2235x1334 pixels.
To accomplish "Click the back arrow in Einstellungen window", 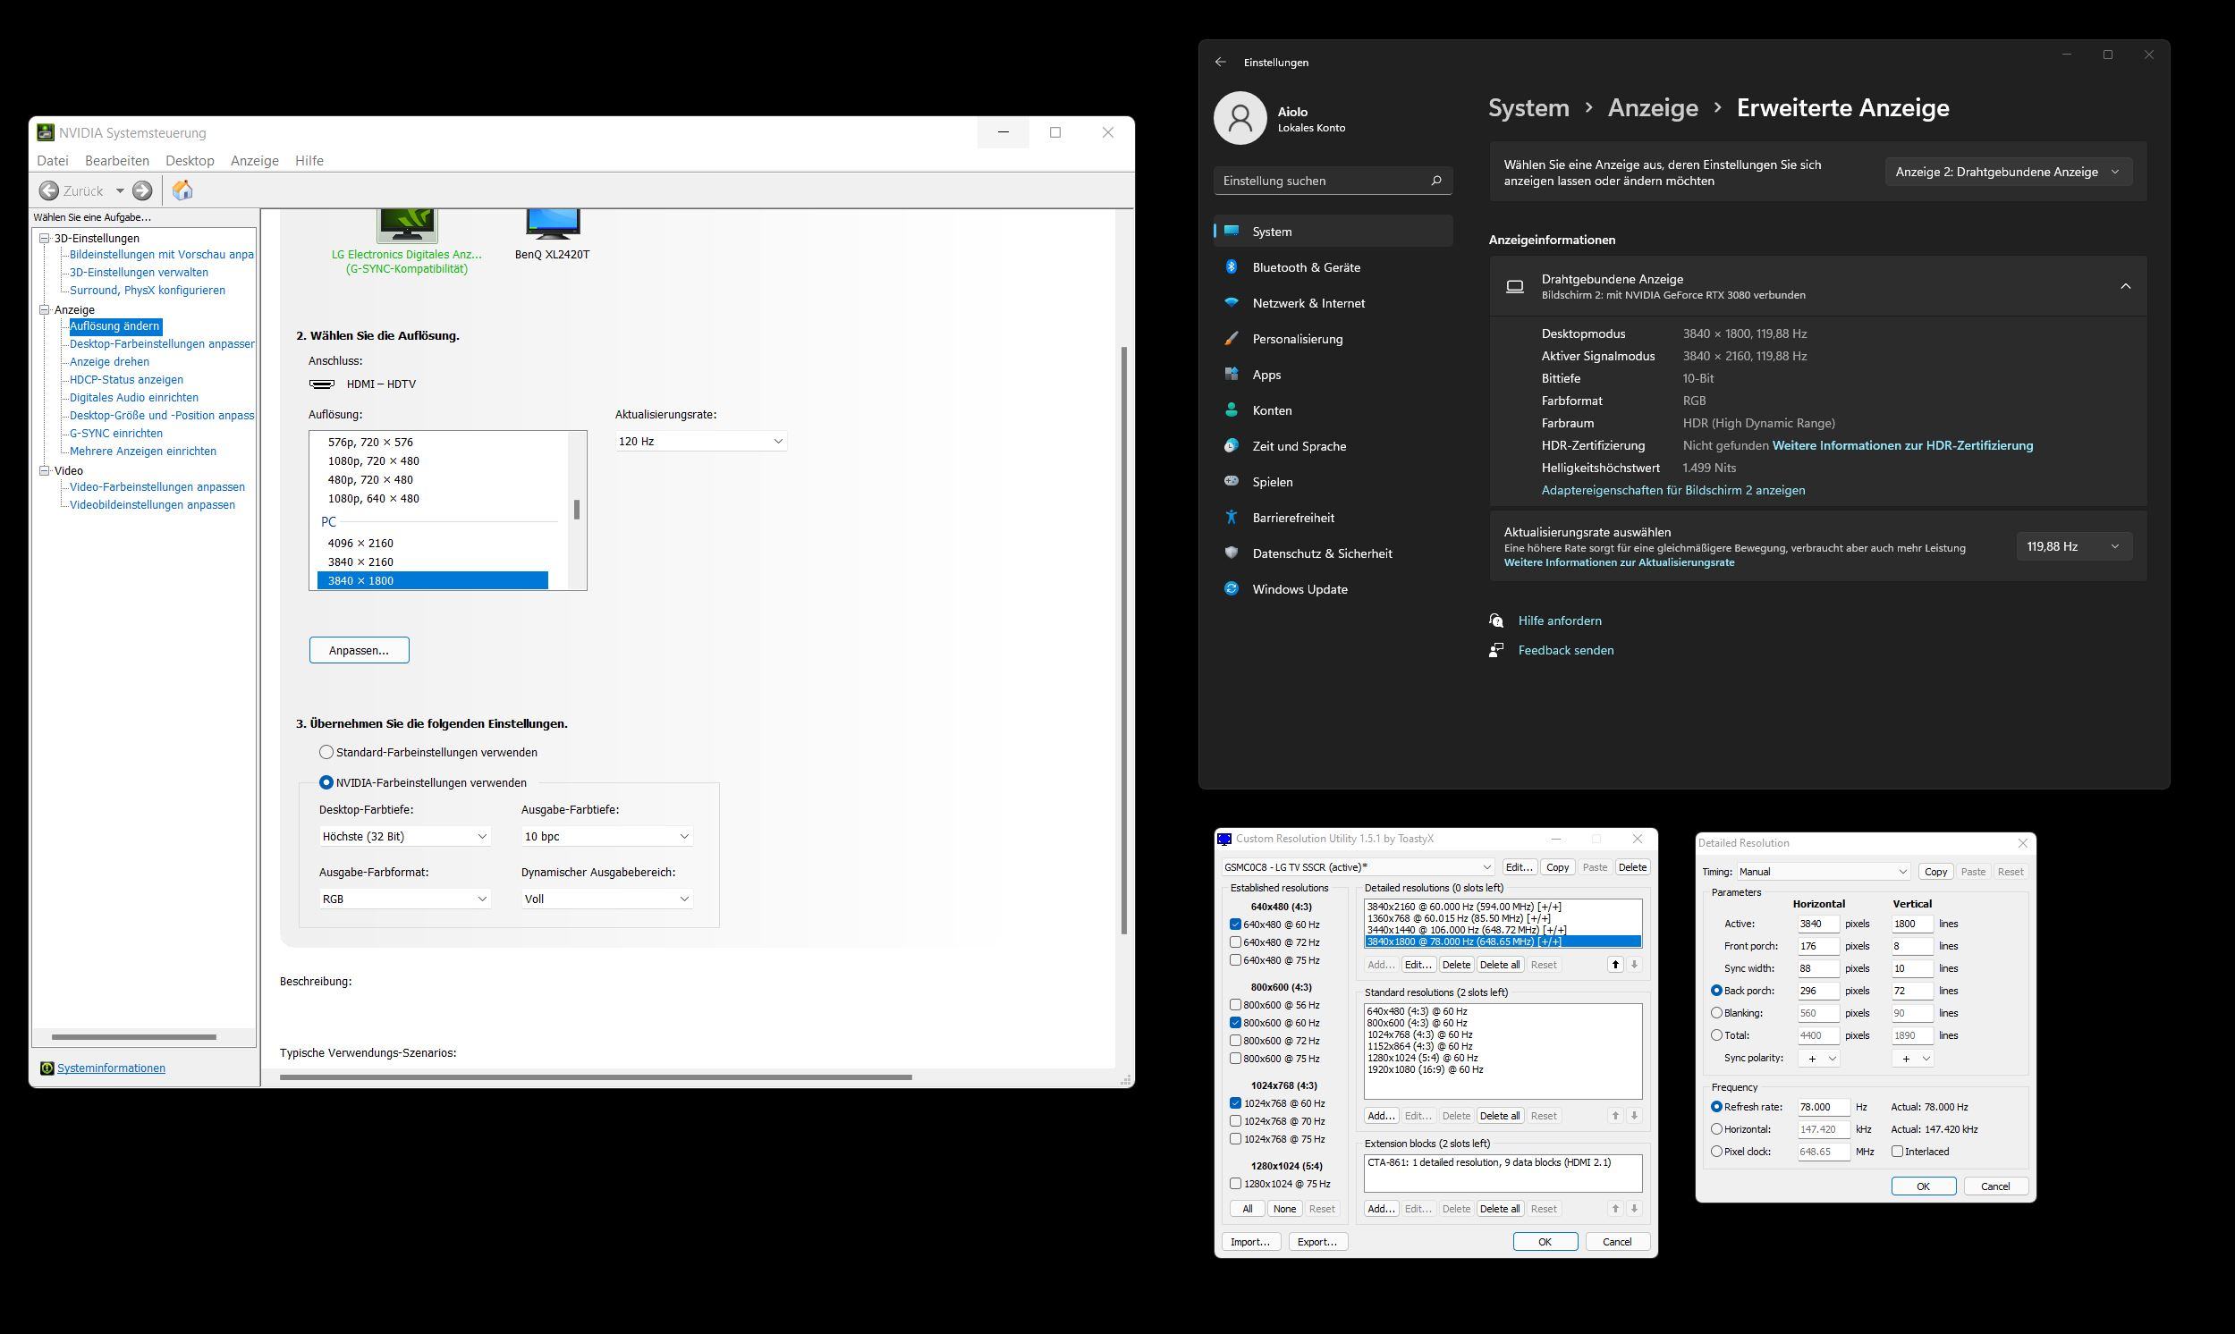I will click(1220, 62).
